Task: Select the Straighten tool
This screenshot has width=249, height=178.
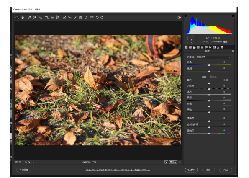Action: point(52,17)
